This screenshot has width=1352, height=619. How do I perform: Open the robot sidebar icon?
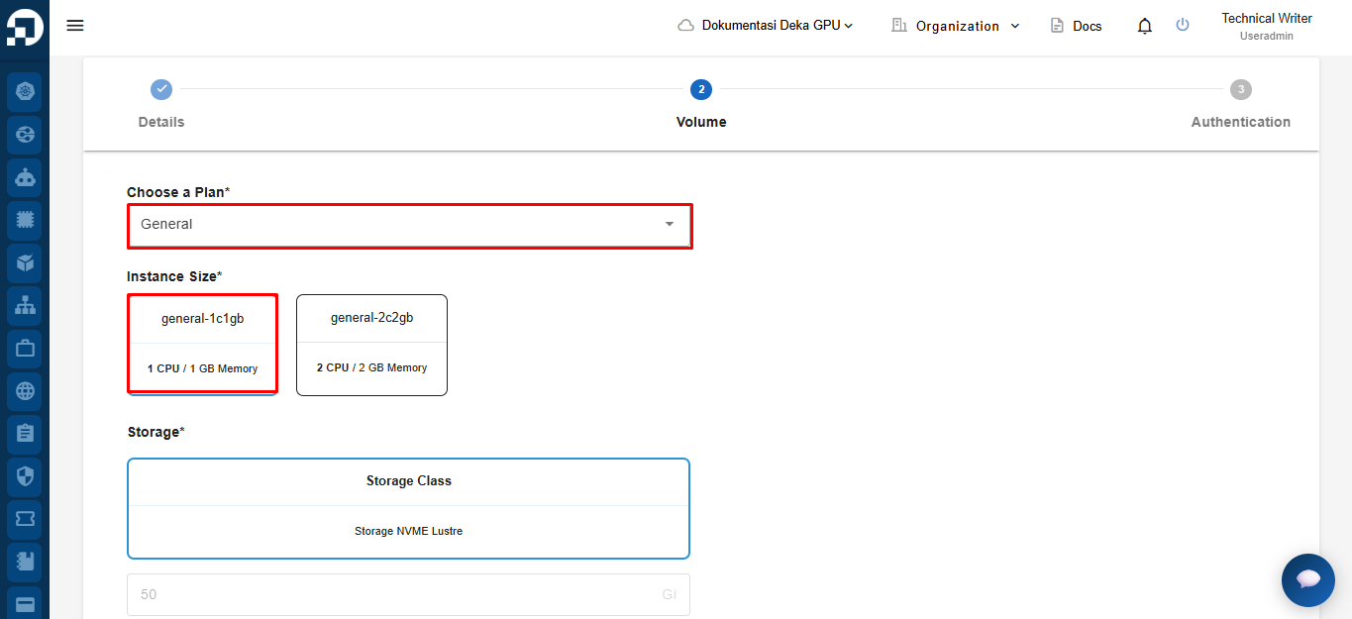(25, 178)
